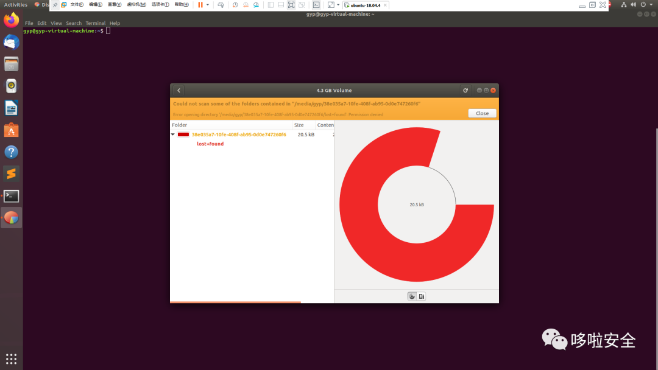658x370 pixels.
Task: Switch to rings chart view
Action: point(412,296)
